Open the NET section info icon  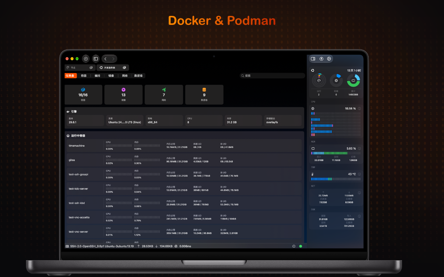[x=359, y=193]
